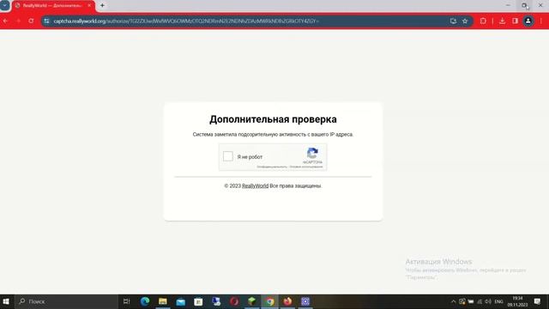
Task: Reload the current page
Action: pyautogui.click(x=31, y=21)
